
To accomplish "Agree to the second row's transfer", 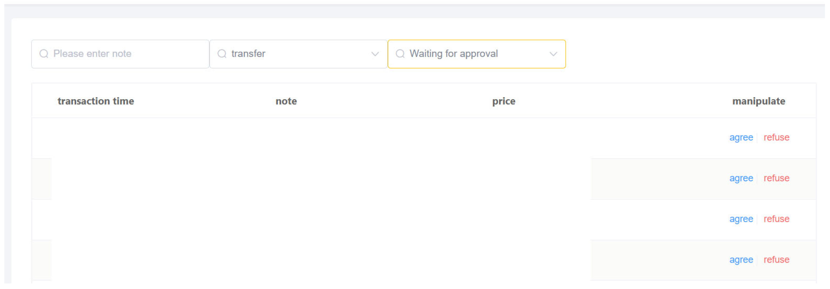I will pos(741,179).
